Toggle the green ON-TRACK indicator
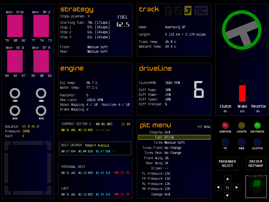The image size is (269, 202). pos(257,125)
